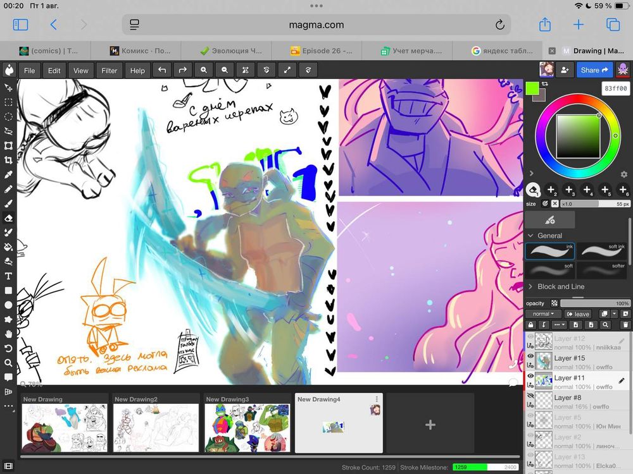Open the more tools ellipsis in left toolbar
This screenshot has width=633, height=474.
(x=8, y=406)
